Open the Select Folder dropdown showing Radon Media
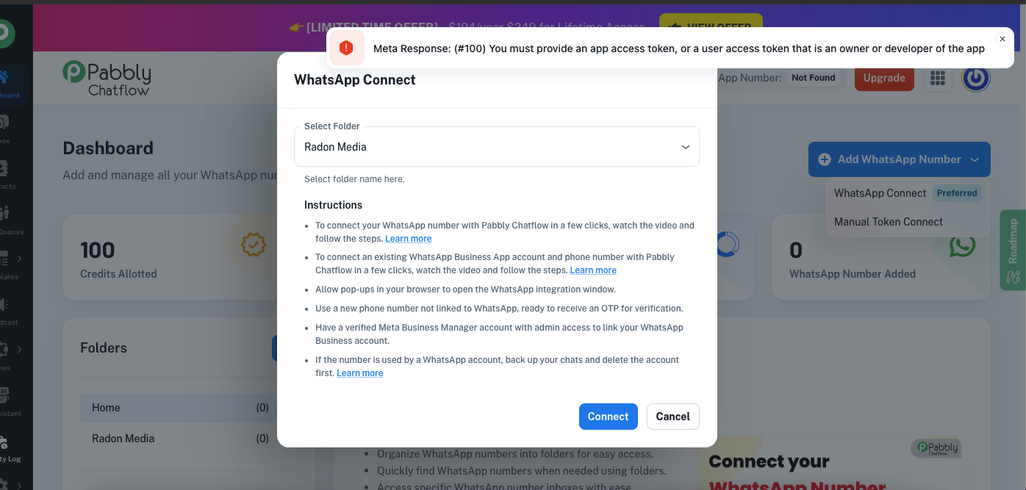 point(497,147)
